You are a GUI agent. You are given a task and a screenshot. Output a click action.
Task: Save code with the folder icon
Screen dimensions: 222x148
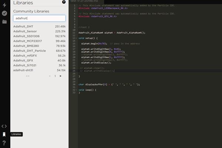4,22
